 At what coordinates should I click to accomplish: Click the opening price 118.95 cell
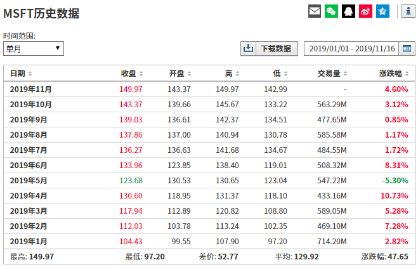179,195
